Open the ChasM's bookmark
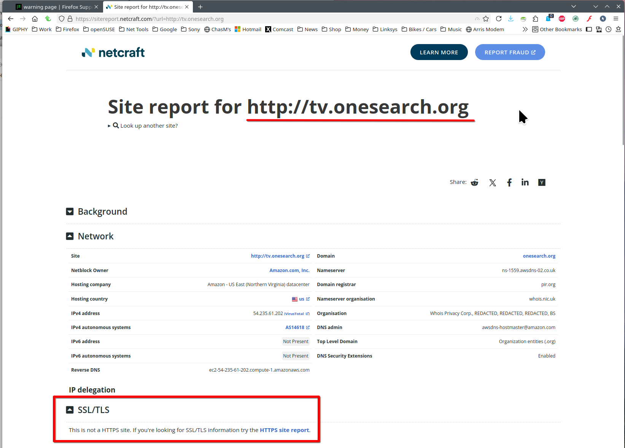This screenshot has width=625, height=448. click(x=218, y=29)
